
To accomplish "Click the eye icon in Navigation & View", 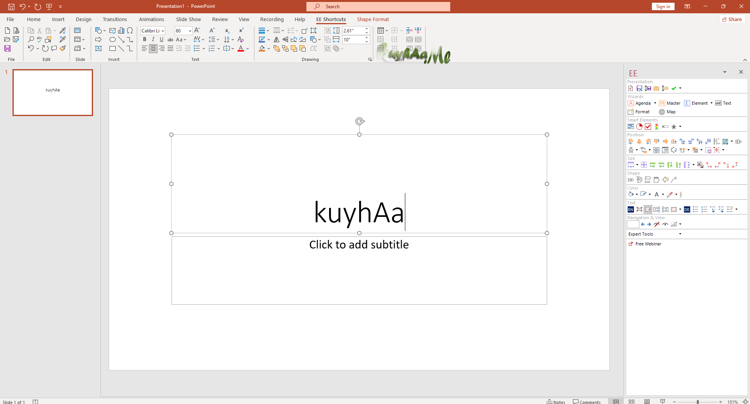I will coord(665,224).
